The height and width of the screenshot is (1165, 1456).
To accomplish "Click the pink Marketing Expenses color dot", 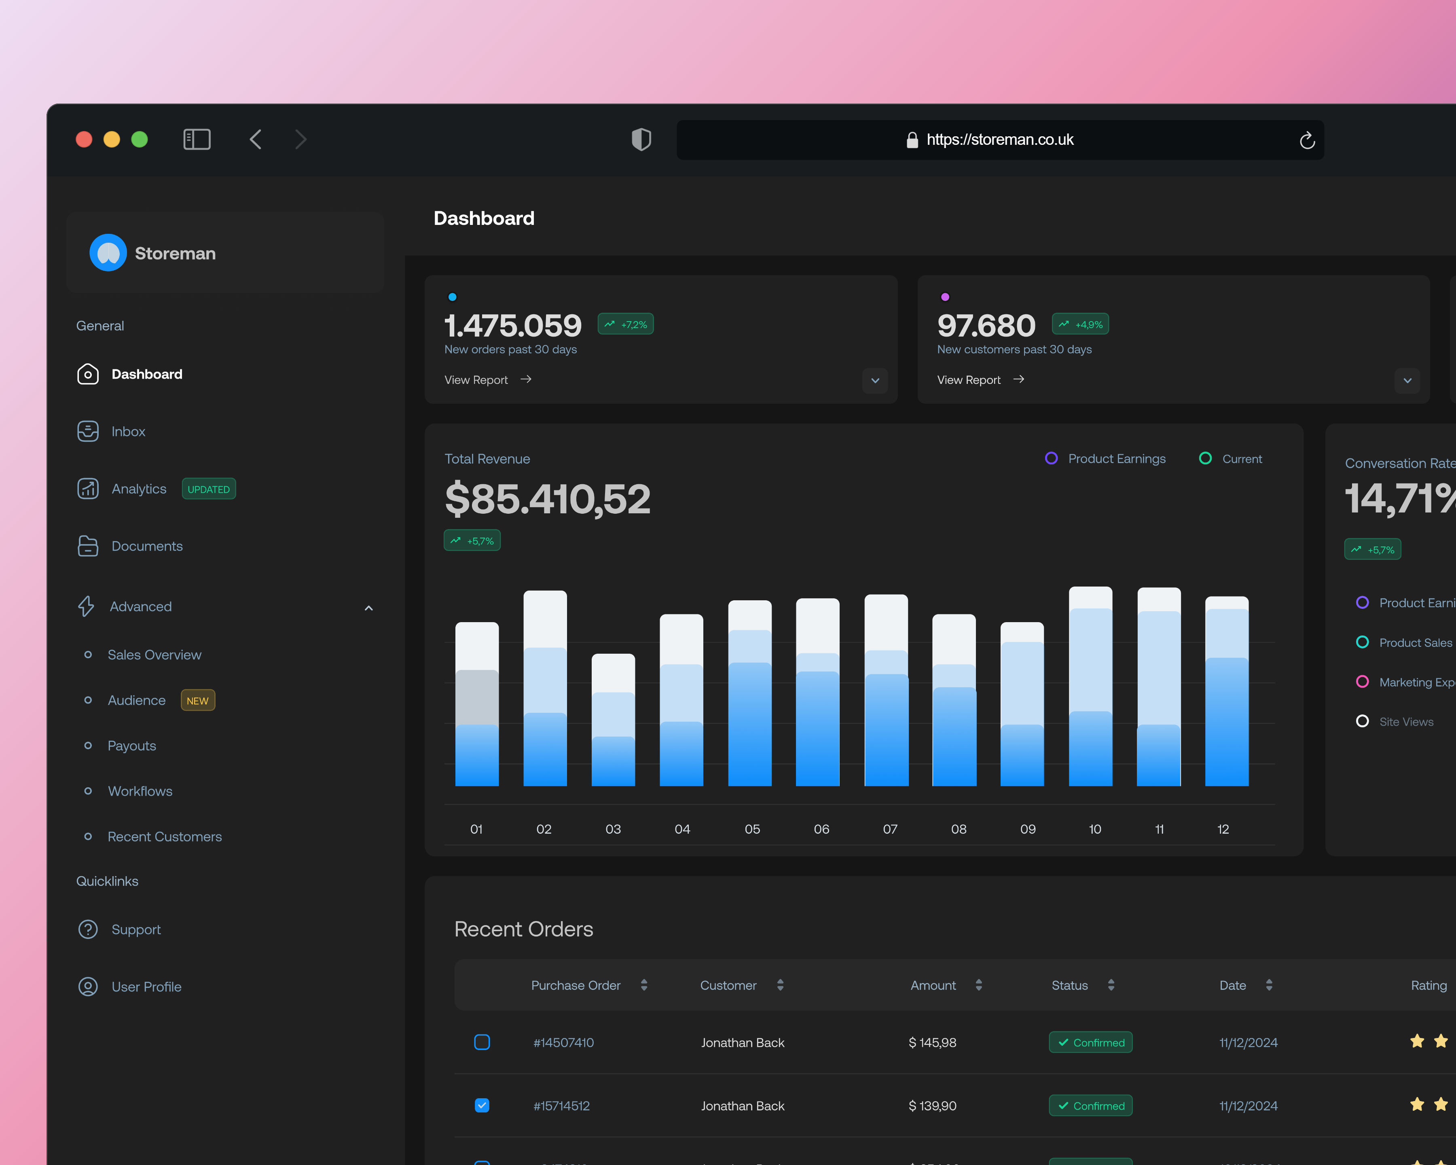I will (x=1363, y=682).
